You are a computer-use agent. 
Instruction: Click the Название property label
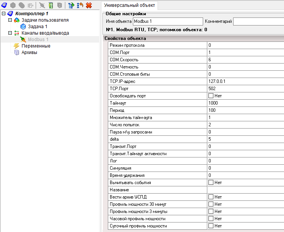[x=119, y=190]
